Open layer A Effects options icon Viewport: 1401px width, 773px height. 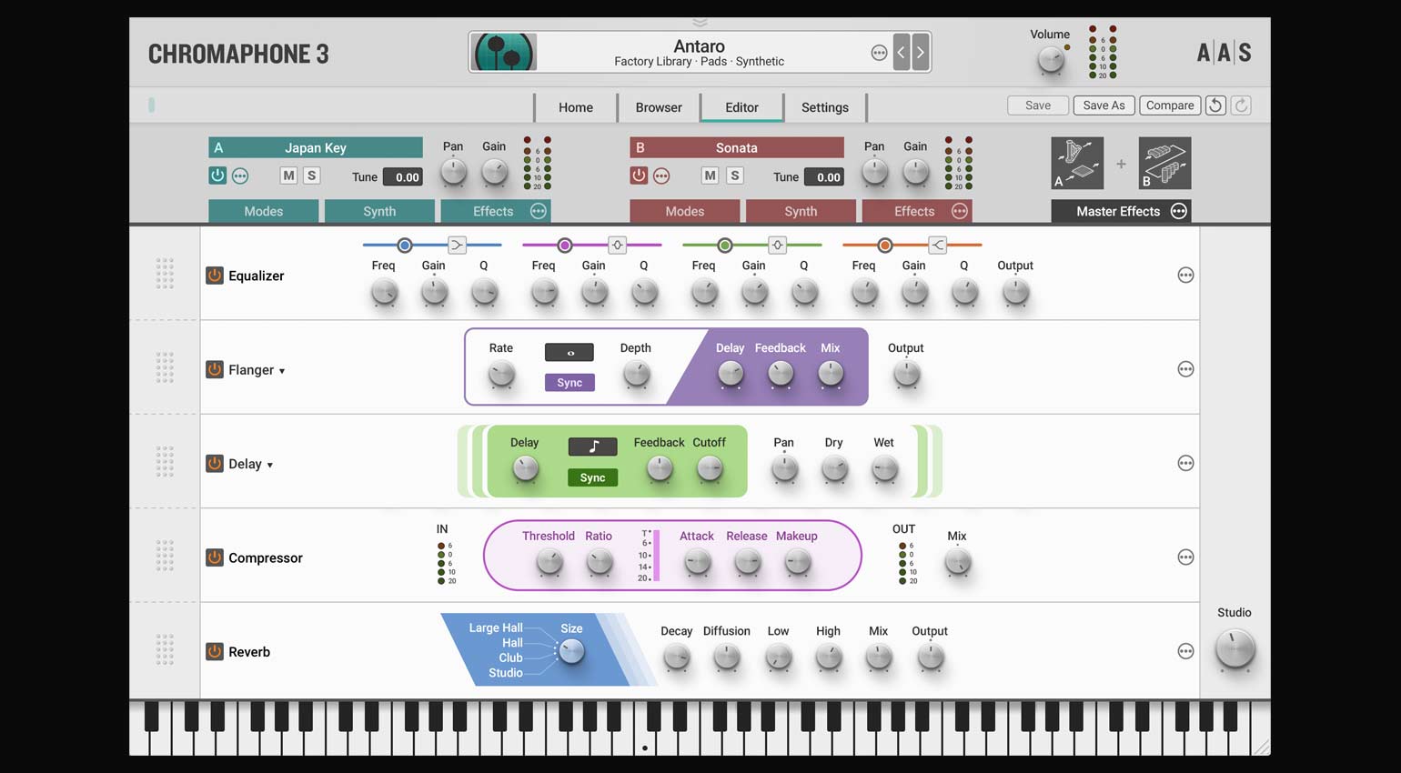click(539, 211)
